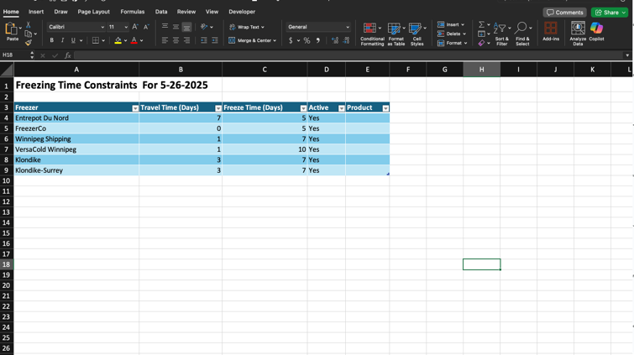Switch to the Formulas tab
This screenshot has width=634, height=355.
coord(132,12)
